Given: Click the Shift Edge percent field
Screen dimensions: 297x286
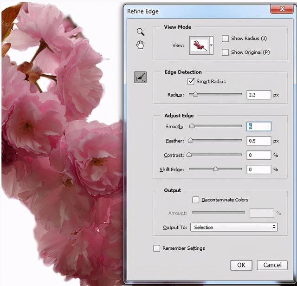Looking at the screenshot, I should (259, 169).
